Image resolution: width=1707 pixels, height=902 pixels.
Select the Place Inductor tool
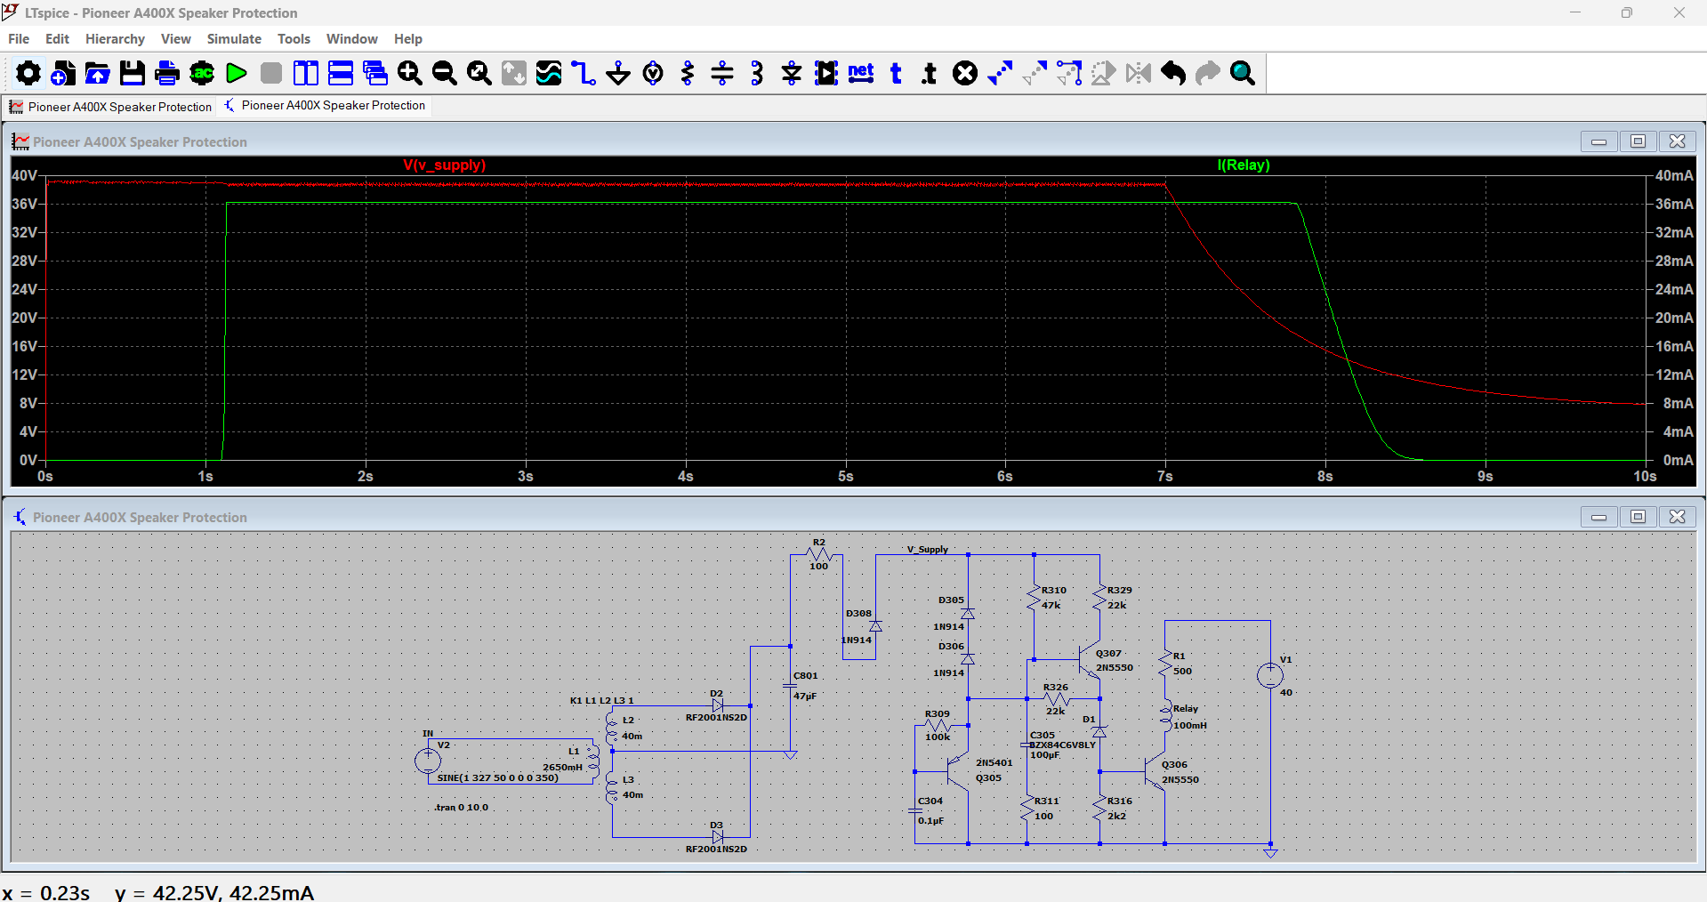[x=757, y=73]
